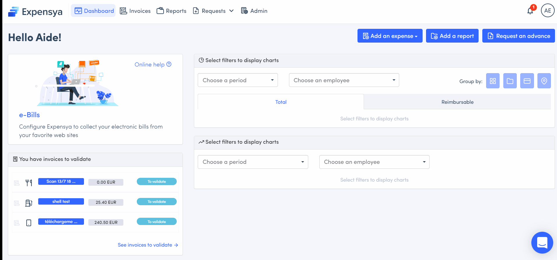Group charts by payment card icon

pyautogui.click(x=527, y=81)
